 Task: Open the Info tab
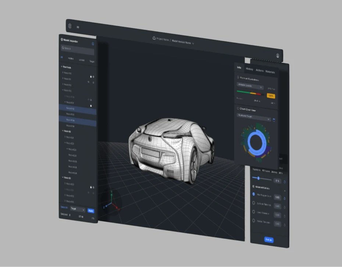pos(239,67)
